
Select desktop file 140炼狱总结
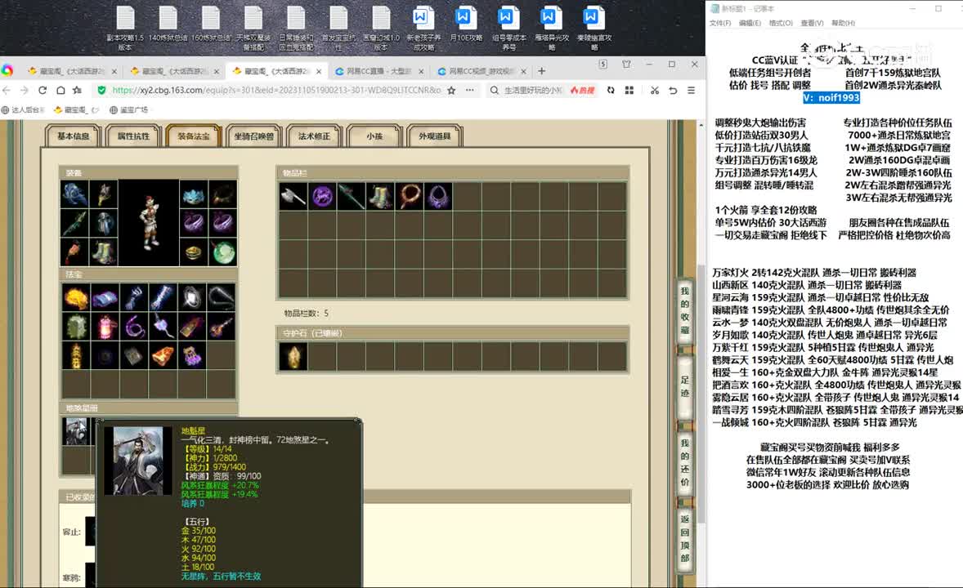[x=168, y=24]
